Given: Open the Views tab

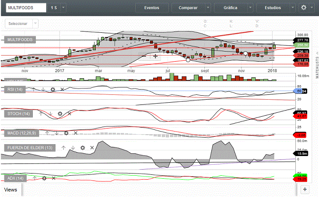Looking at the screenshot, I should (11, 190).
